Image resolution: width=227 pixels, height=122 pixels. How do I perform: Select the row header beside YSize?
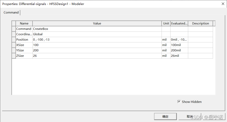point(14,50)
